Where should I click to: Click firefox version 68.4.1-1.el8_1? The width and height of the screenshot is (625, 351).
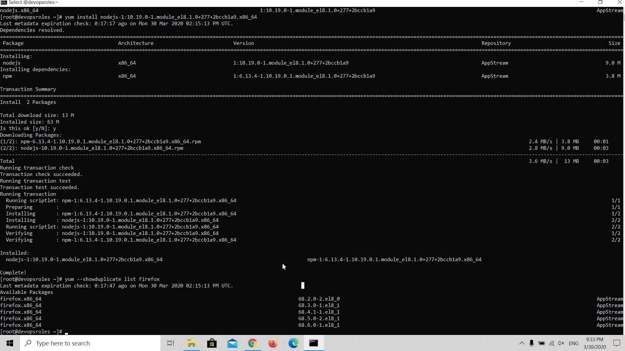point(319,312)
